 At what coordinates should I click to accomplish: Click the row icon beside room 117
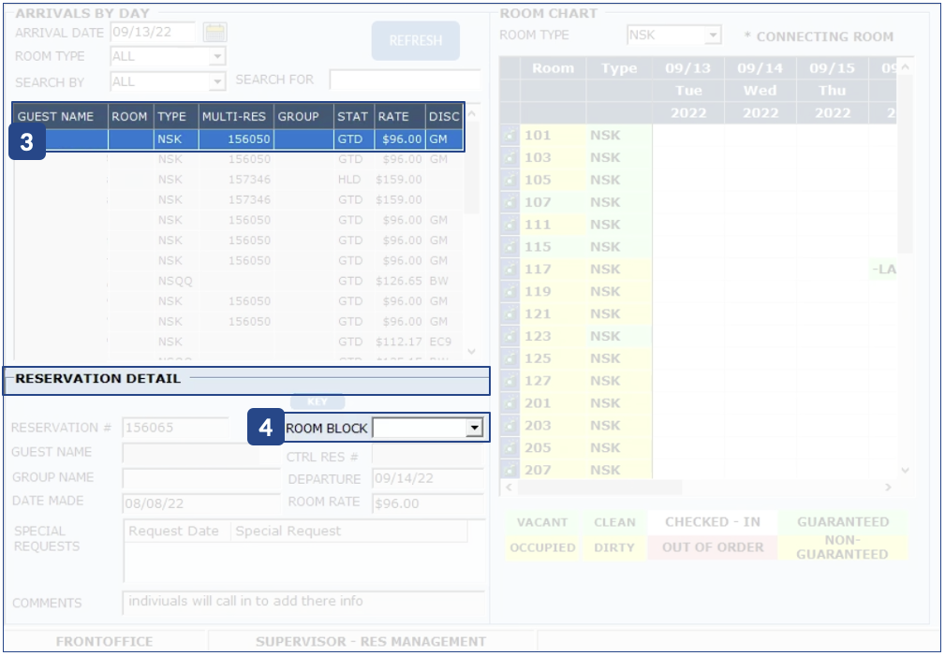[509, 270]
